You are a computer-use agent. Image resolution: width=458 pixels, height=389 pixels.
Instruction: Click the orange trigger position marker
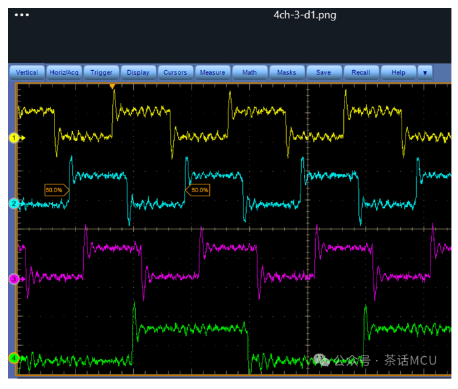pos(112,87)
